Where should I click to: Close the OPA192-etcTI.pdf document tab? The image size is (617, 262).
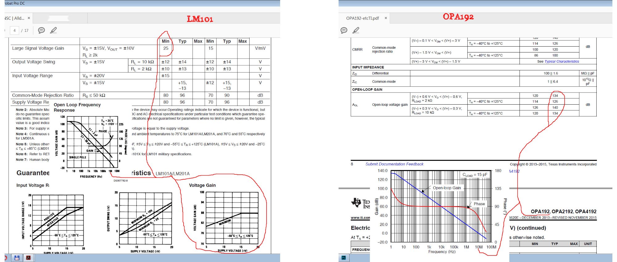point(386,18)
